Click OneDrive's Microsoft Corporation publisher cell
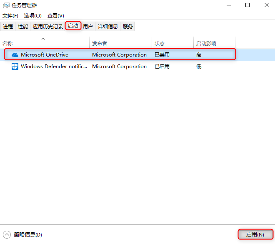The width and height of the screenshot is (275, 244). point(120,55)
